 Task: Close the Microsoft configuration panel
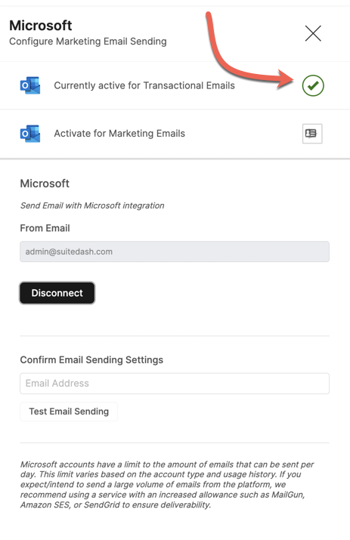[x=313, y=33]
